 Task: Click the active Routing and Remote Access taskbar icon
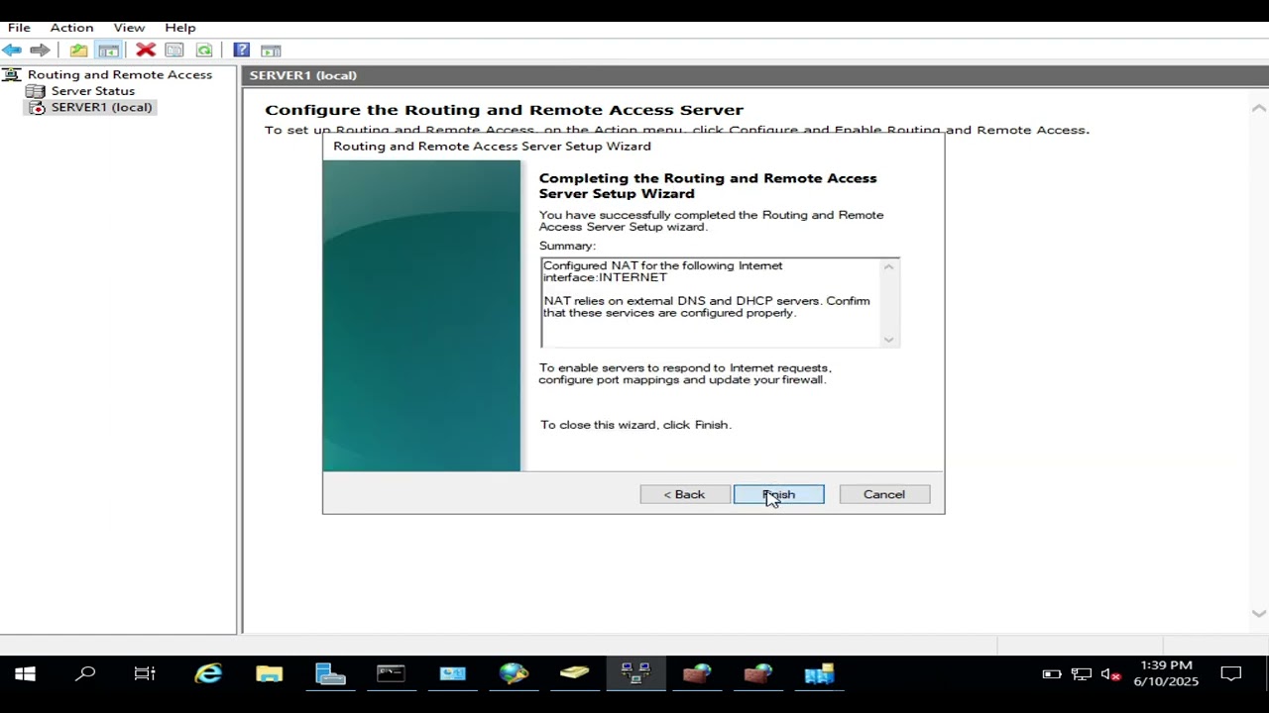(x=635, y=674)
